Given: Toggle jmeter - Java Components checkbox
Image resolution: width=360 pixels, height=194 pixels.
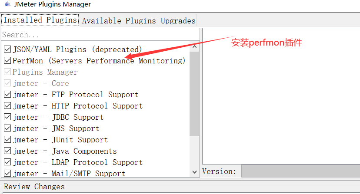Looking at the screenshot, I should [x=7, y=151].
